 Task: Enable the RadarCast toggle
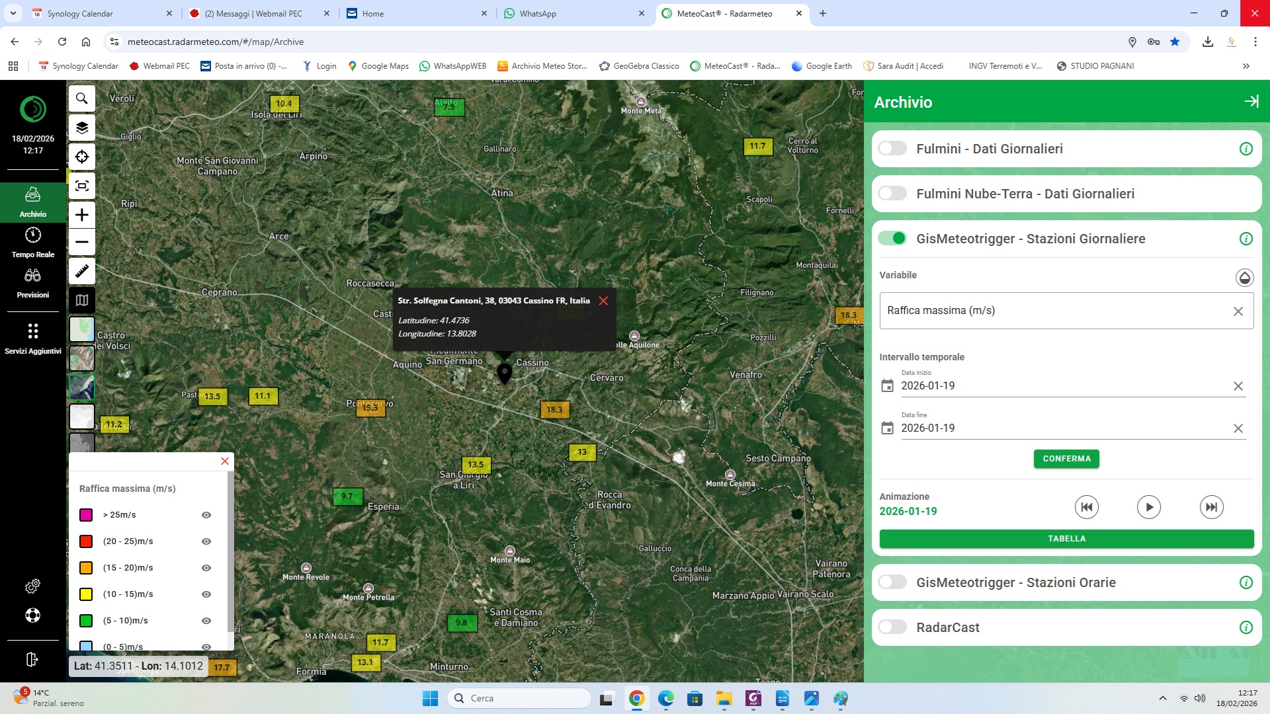point(892,627)
